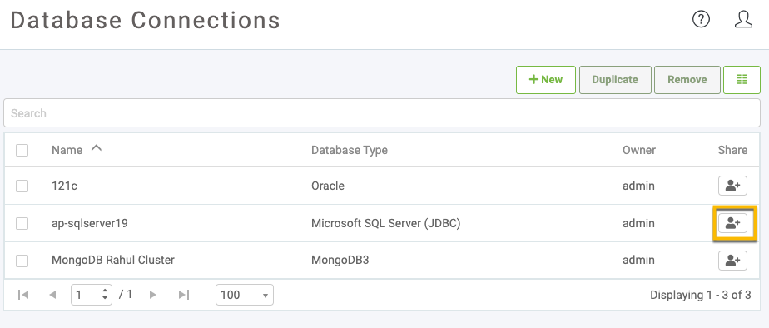Image resolution: width=769 pixels, height=328 pixels.
Task: Click the Duplicate button
Action: (x=615, y=80)
